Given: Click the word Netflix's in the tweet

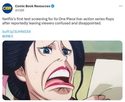Looking at the screenshot, I should click(x=9, y=19).
